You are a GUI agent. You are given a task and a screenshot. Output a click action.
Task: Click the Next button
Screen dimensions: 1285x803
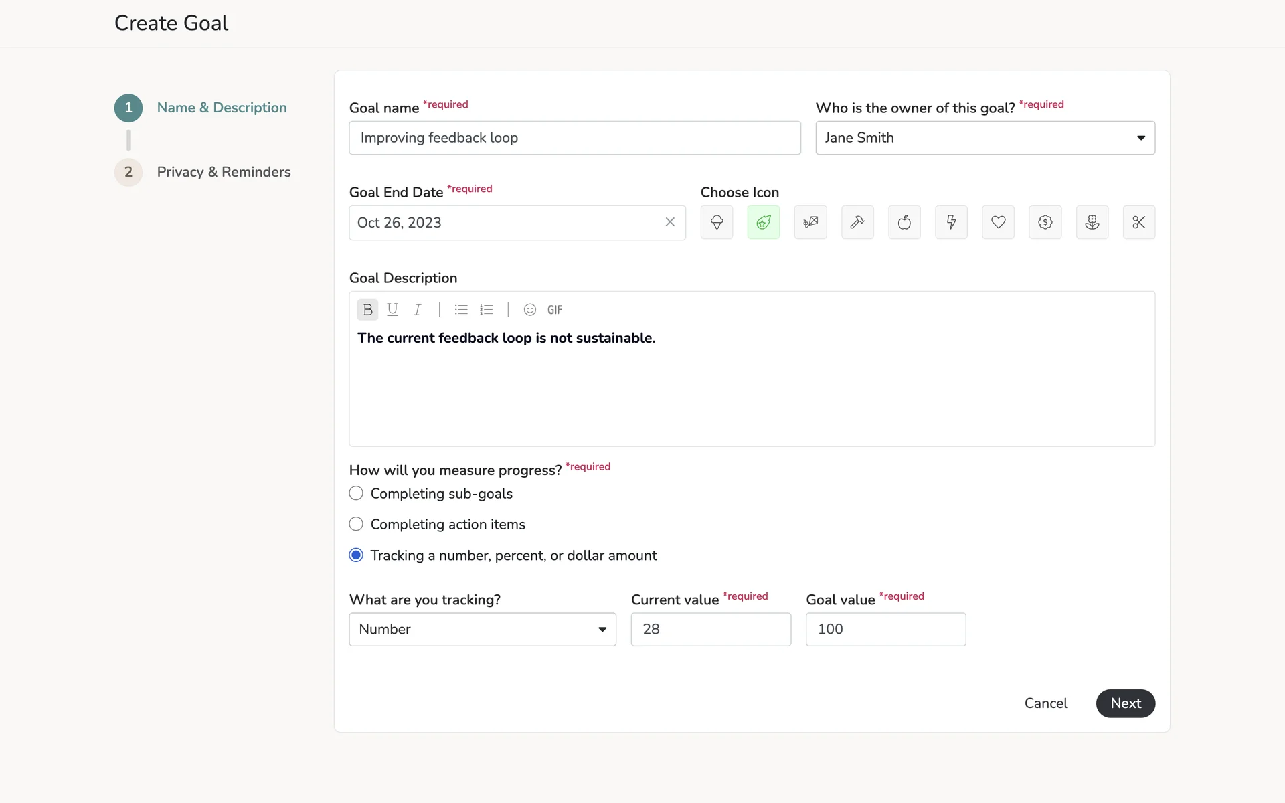1125,703
